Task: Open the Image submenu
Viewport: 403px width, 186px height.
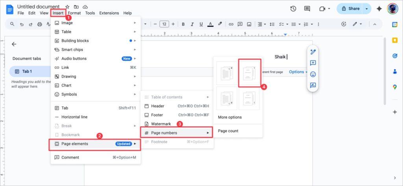Action: 96,23
